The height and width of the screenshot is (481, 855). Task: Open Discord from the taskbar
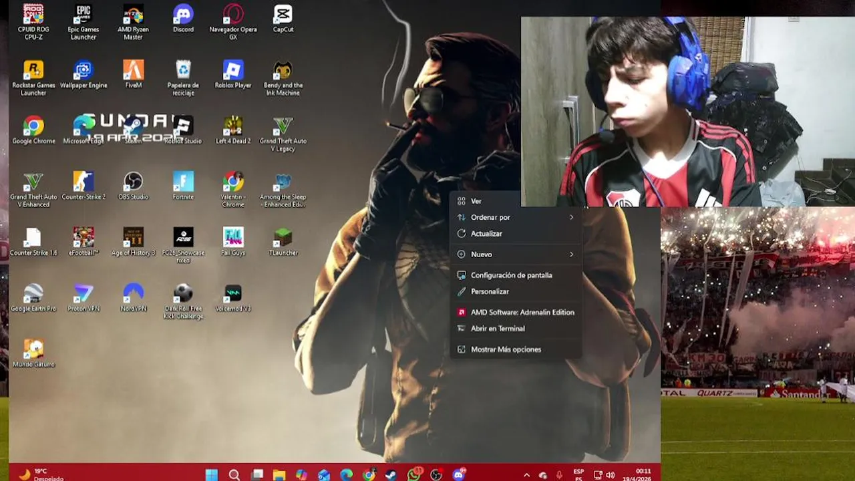[458, 475]
